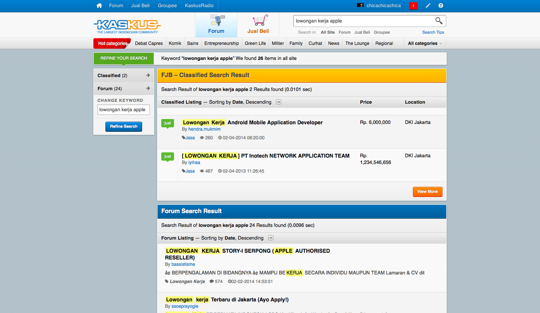The height and width of the screenshot is (313, 540).
Task: Go to Kaskus home via house icon
Action: (x=99, y=5)
